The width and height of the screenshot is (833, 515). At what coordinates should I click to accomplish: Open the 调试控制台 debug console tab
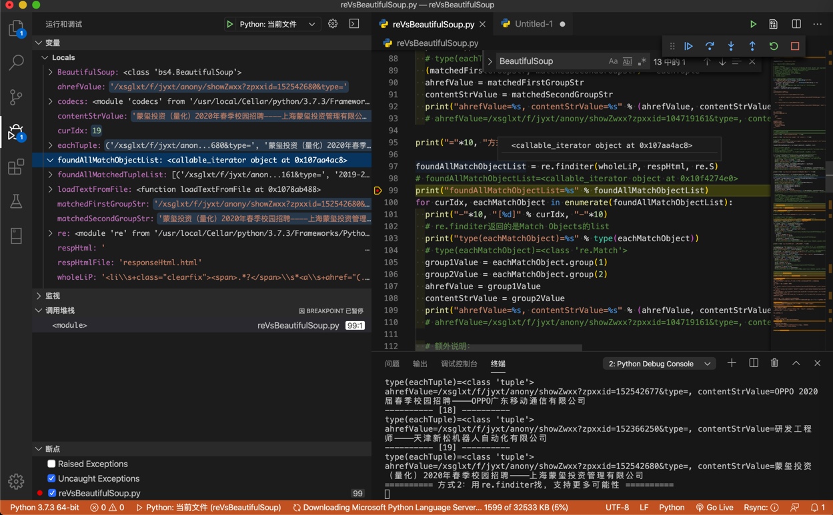pos(459,364)
